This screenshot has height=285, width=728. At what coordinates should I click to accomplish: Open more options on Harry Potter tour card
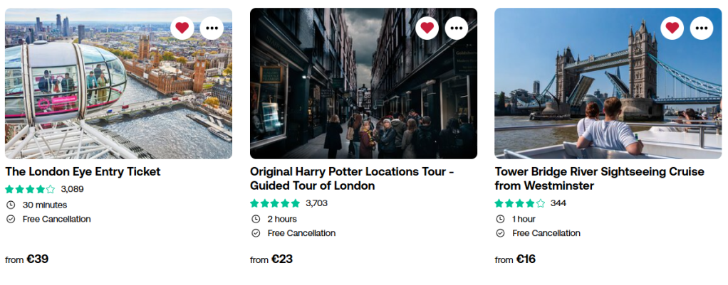457,28
